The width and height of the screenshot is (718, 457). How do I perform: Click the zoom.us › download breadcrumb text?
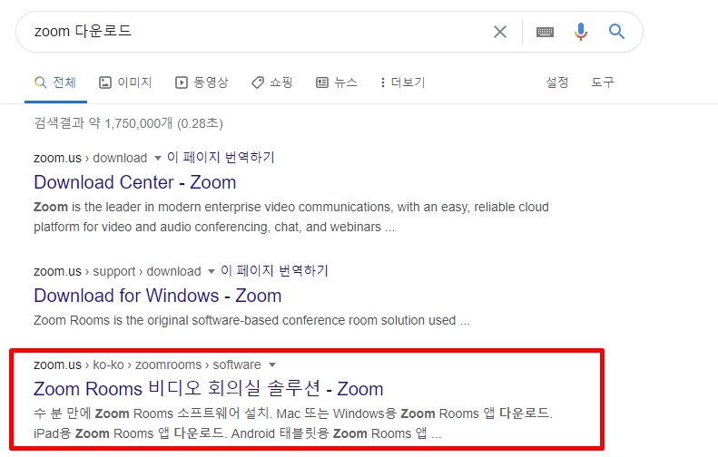(x=90, y=158)
